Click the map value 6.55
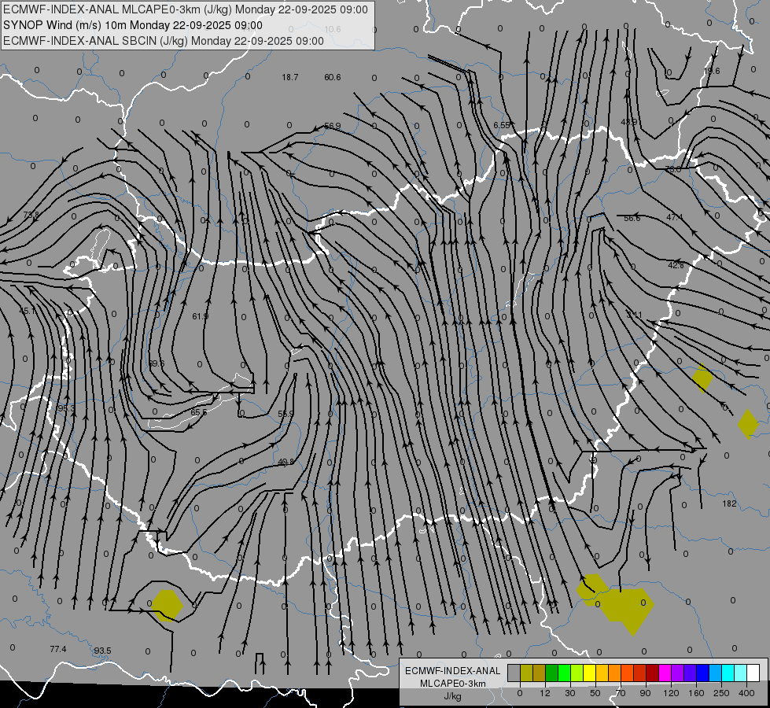This screenshot has width=770, height=708. tap(502, 125)
